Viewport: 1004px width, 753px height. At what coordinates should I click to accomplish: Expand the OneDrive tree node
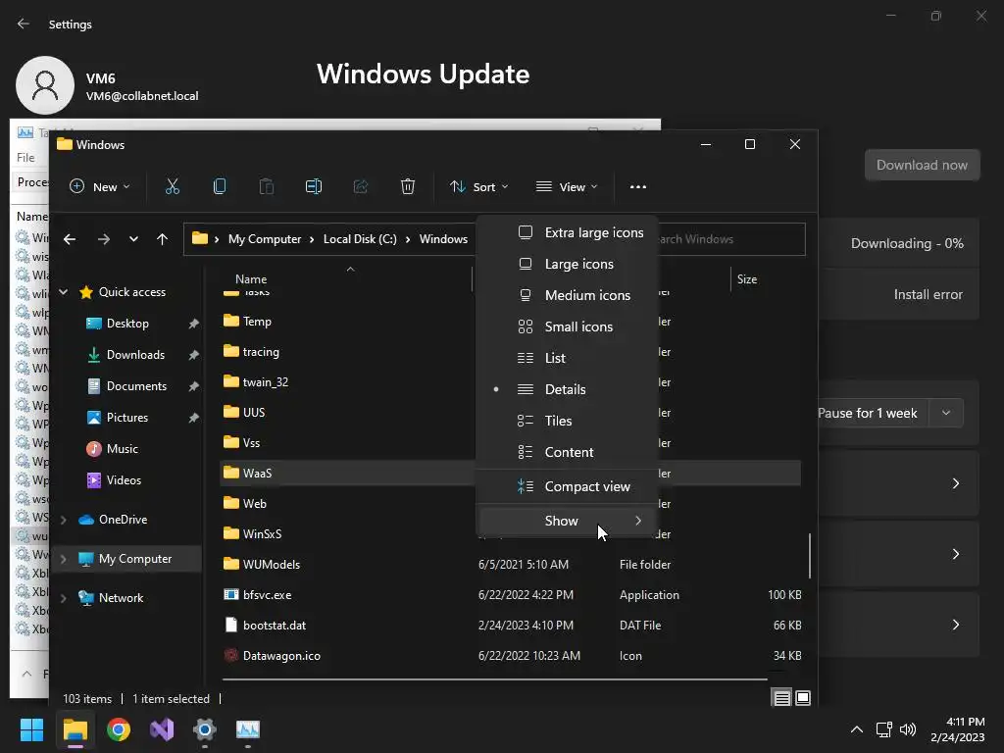tap(64, 520)
